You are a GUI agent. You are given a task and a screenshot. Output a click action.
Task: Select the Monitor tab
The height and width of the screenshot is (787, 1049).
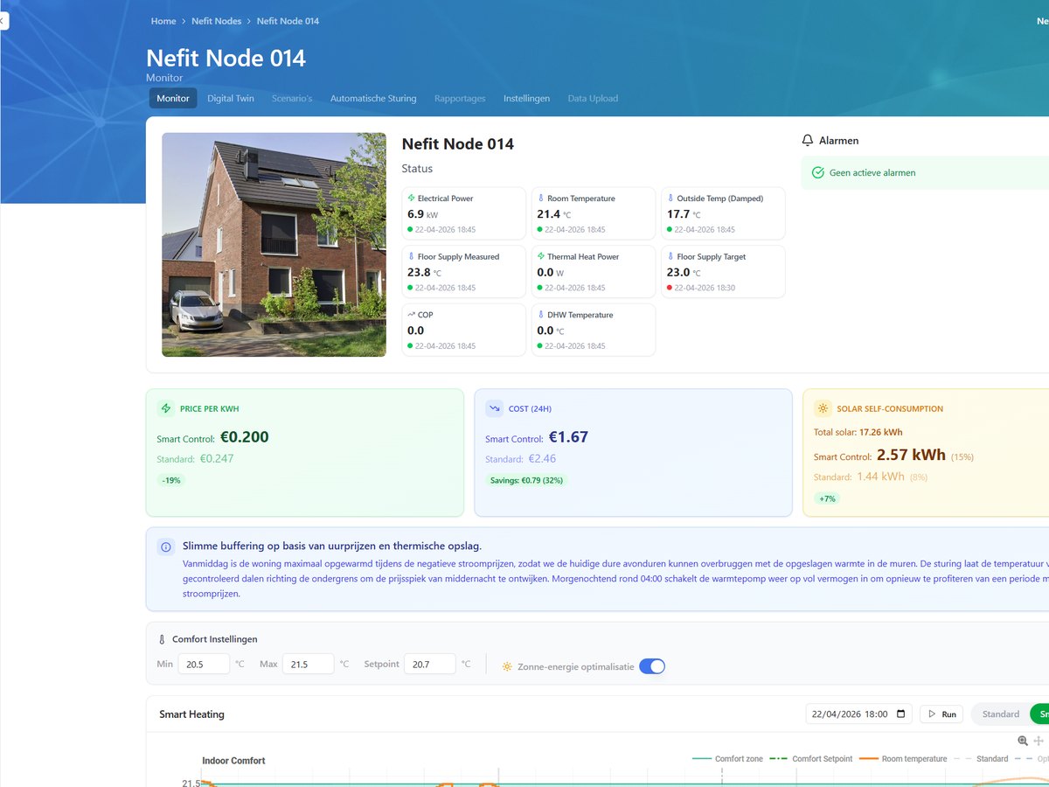tap(173, 98)
